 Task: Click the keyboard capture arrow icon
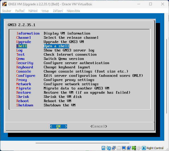click(x=144, y=148)
